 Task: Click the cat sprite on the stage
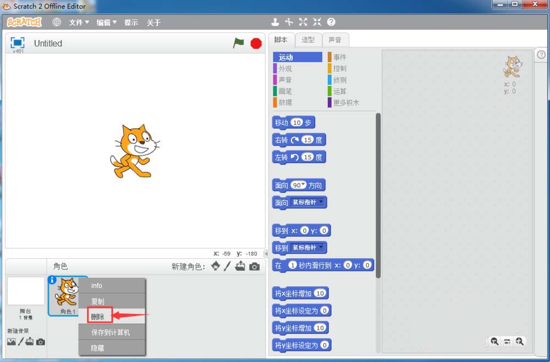(x=135, y=151)
